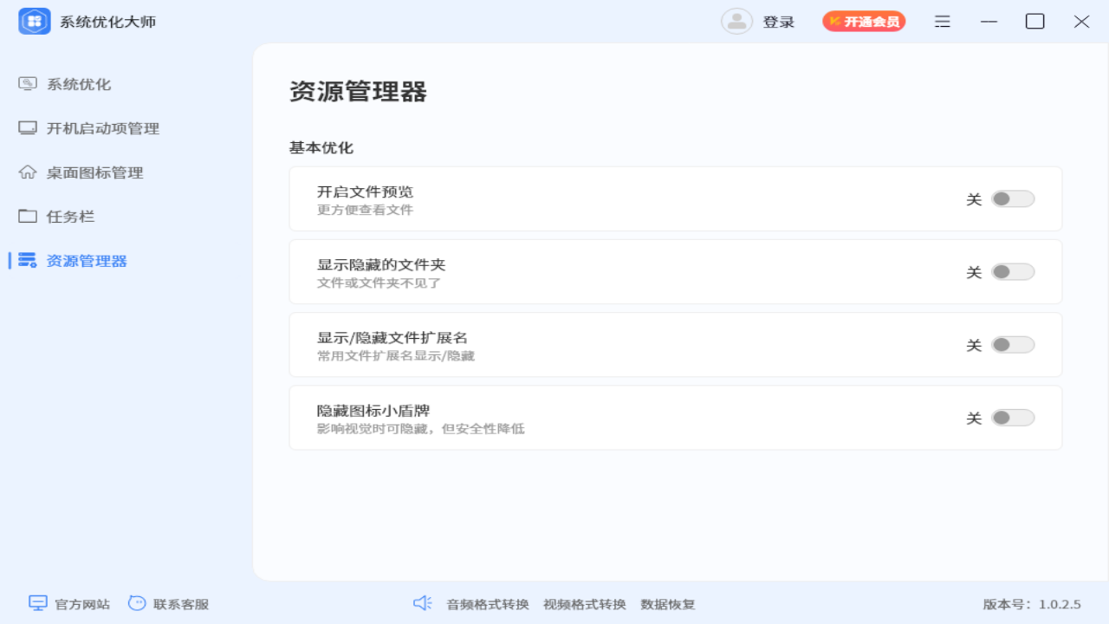
Task: Select 数据恢复 in the bottom bar
Action: (667, 604)
